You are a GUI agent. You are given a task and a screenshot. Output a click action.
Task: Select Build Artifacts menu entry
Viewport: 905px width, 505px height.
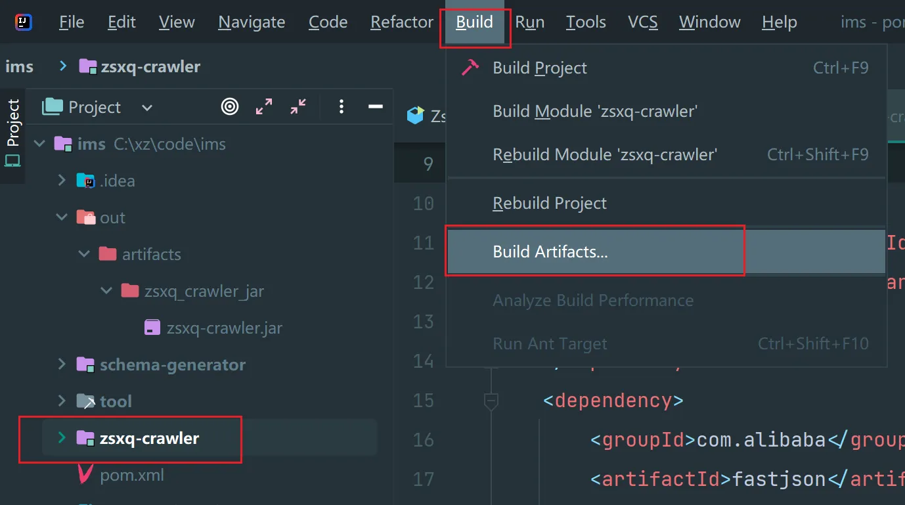pos(550,252)
